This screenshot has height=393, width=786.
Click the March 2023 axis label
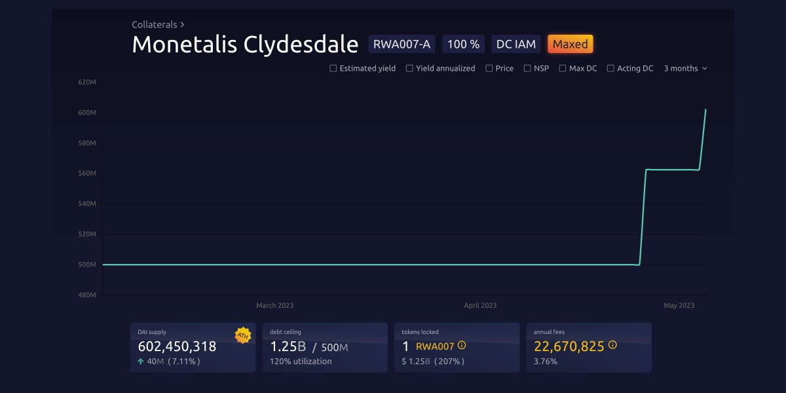[x=274, y=305]
